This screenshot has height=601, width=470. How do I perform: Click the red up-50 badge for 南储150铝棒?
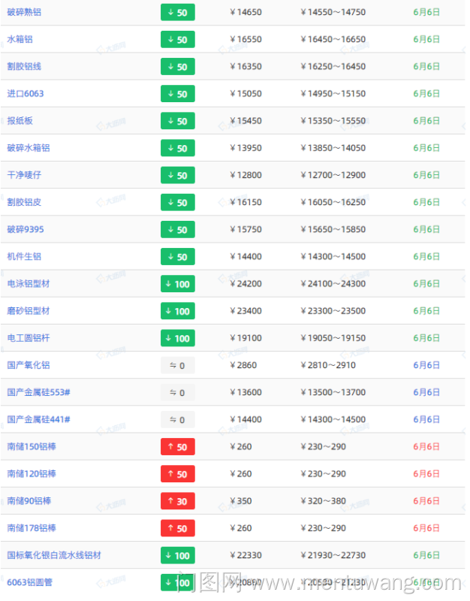click(177, 447)
